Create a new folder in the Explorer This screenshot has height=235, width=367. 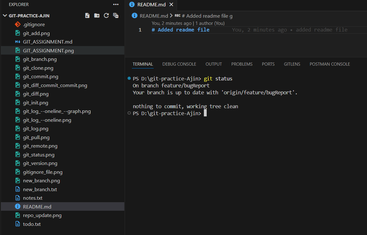click(x=97, y=15)
